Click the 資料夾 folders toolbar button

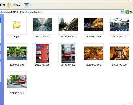click(x=14, y=5)
